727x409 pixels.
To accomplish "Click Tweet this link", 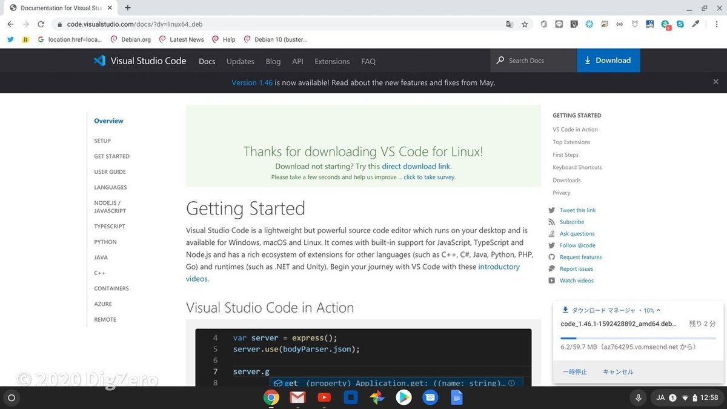I will 577,210.
